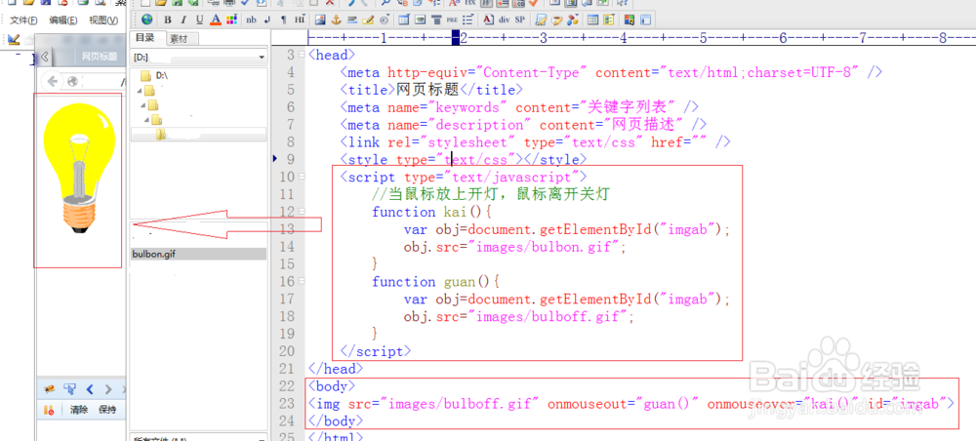Insert div tag icon
This screenshot has width=976, height=441.
click(504, 20)
